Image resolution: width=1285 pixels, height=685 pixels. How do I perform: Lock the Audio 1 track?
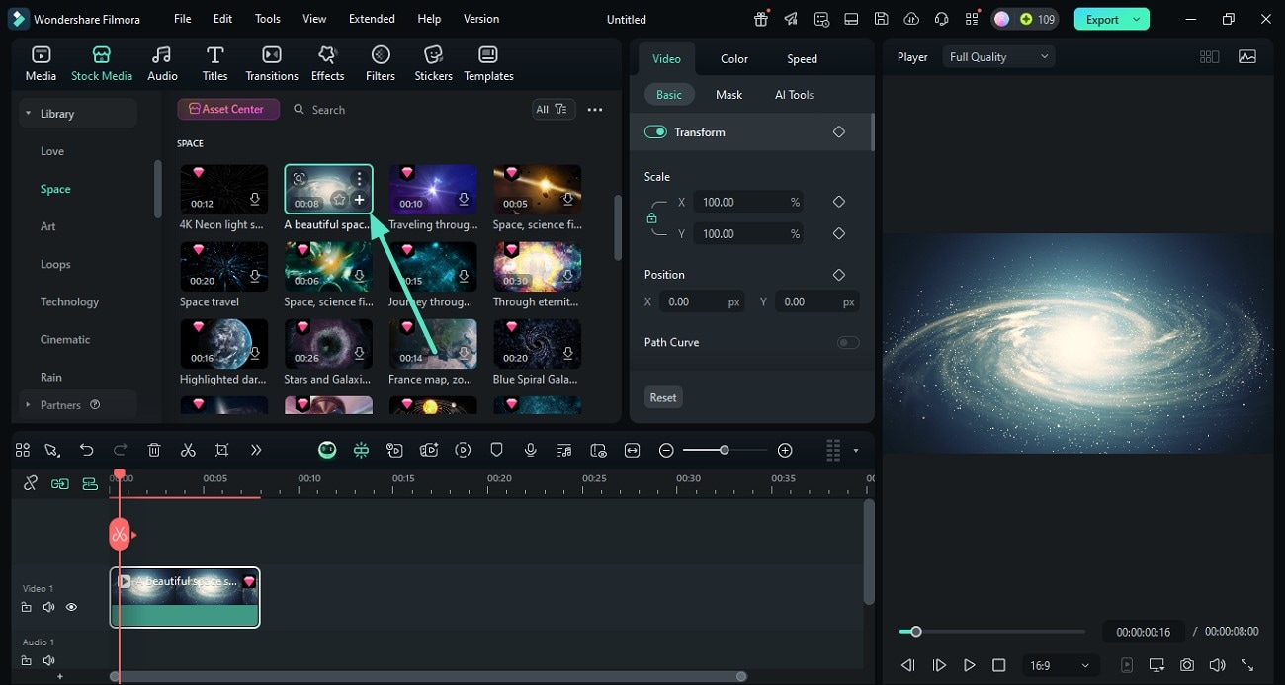pos(27,660)
